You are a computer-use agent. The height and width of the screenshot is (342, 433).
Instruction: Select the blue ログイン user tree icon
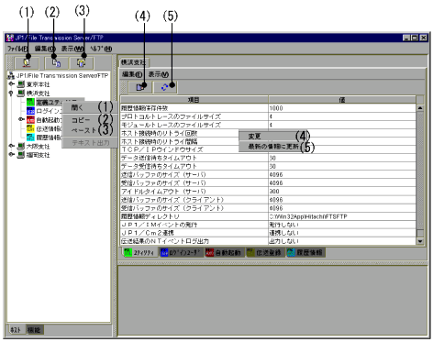click(30, 111)
